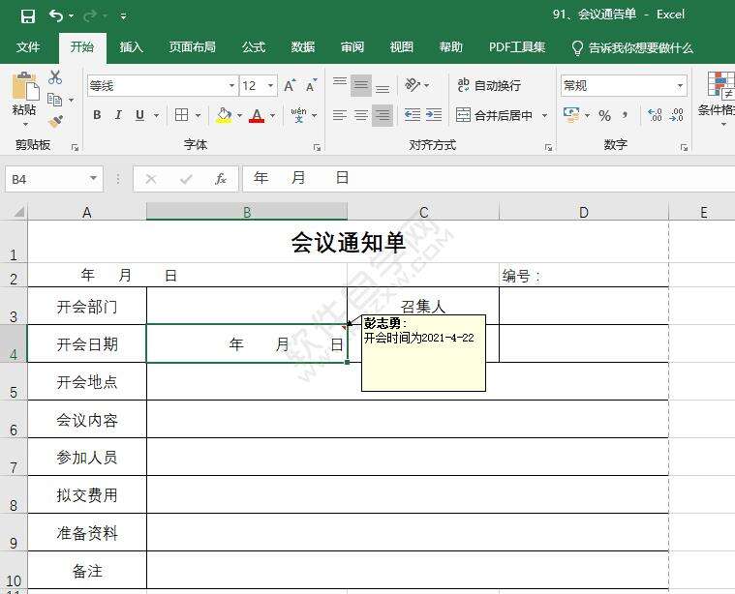Open the 数据 tab
This screenshot has width=735, height=594.
[x=303, y=47]
